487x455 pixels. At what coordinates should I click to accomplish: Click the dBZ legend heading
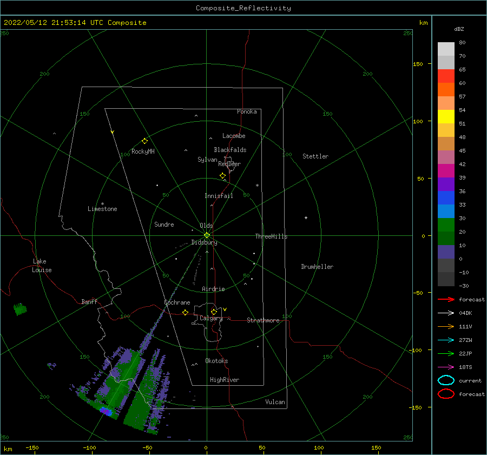pos(459,29)
